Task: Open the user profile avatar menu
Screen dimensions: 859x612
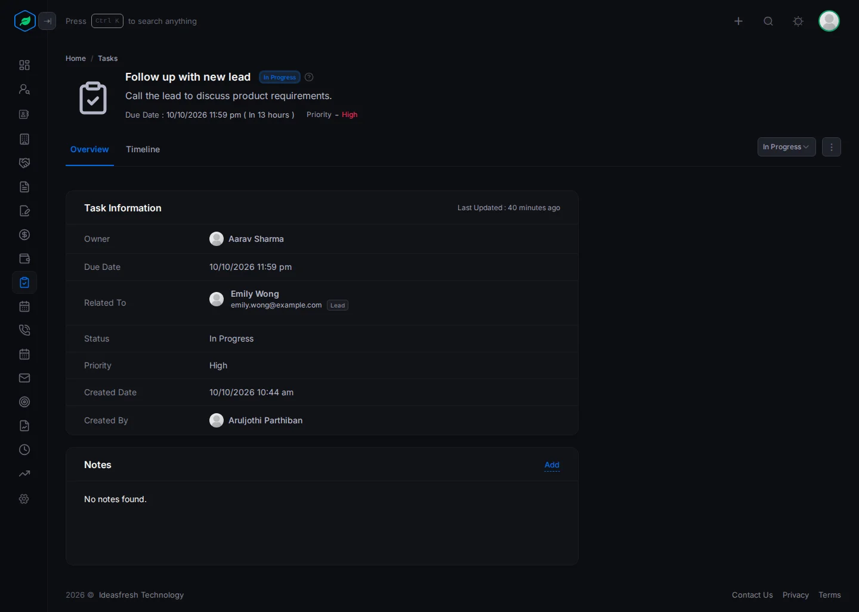Action: (829, 21)
